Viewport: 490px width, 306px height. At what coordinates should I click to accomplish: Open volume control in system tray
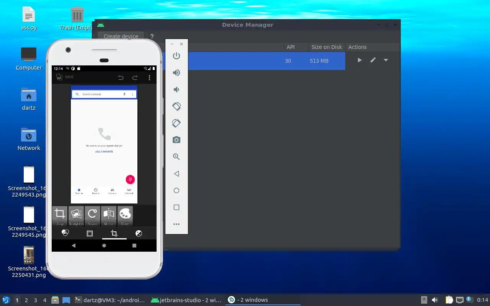435,300
